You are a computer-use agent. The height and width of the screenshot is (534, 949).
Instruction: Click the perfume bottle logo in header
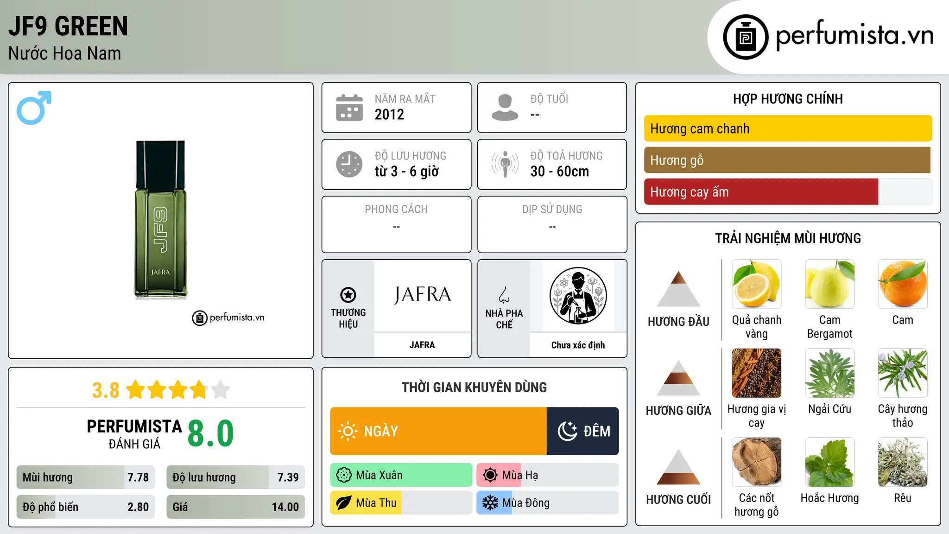click(746, 37)
